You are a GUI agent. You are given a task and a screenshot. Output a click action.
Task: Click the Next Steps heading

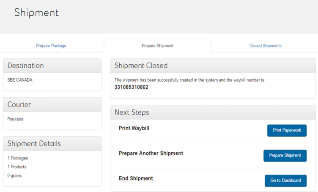coord(132,112)
